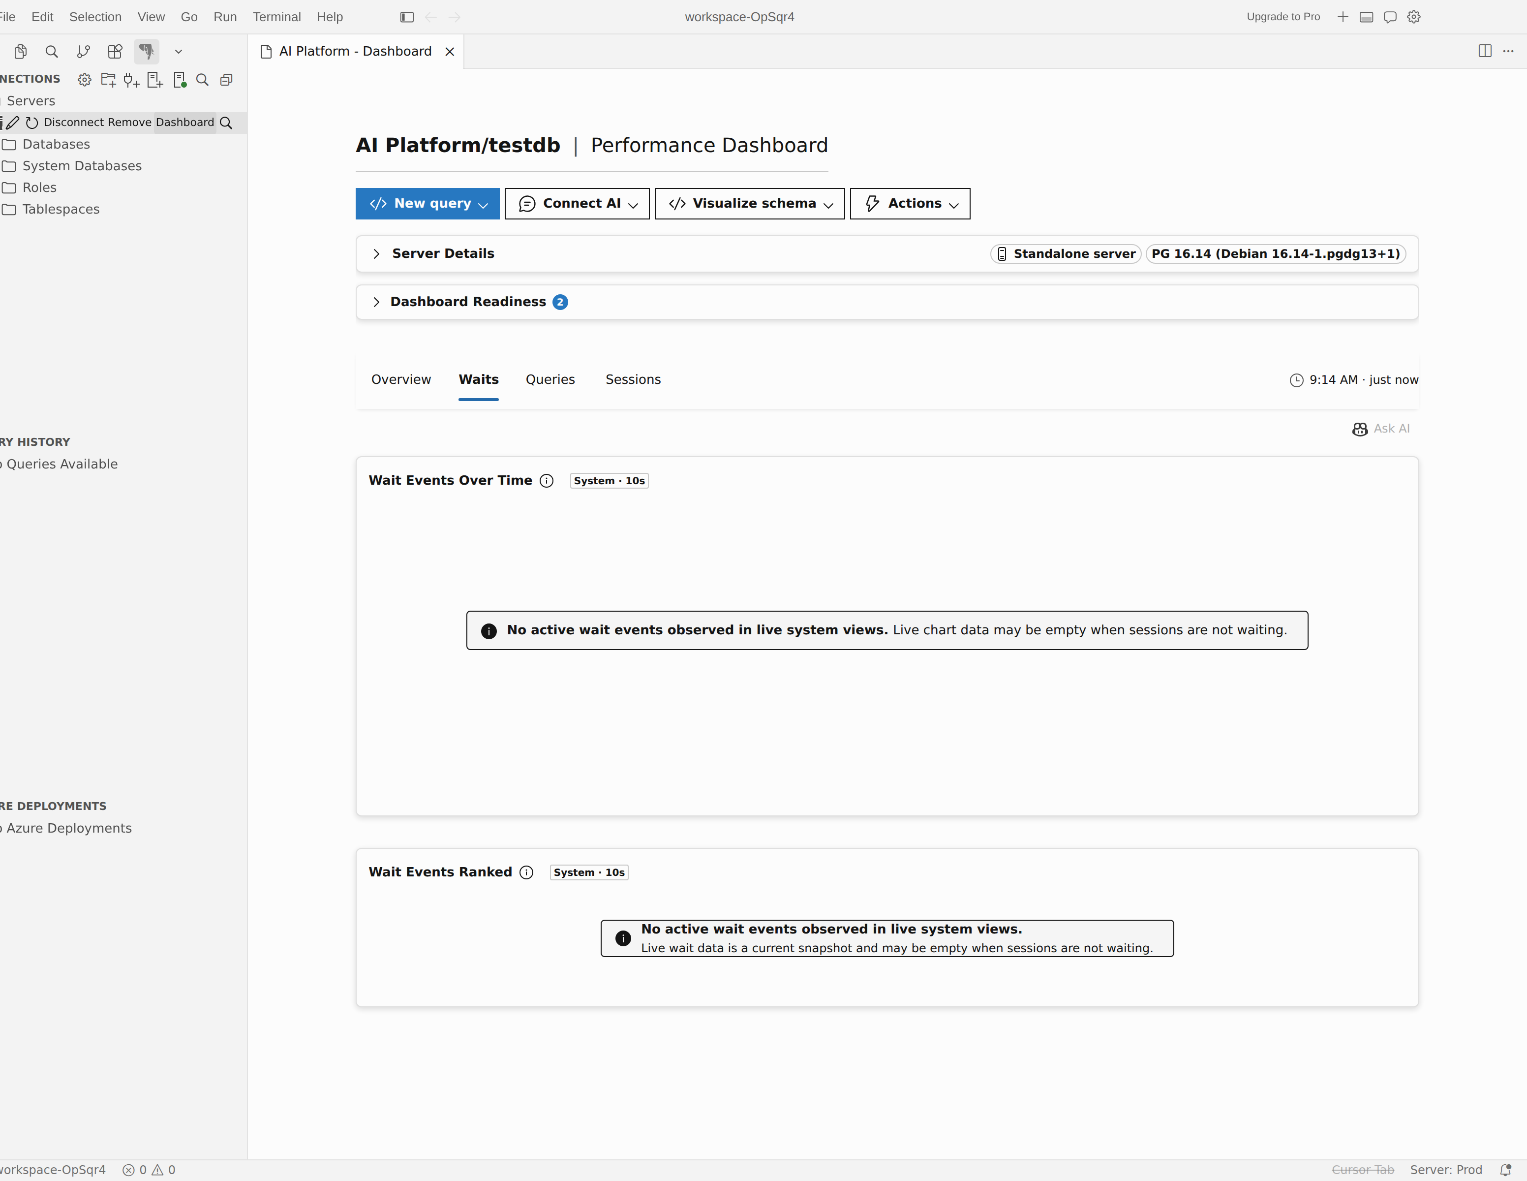Screen dimensions: 1527x1181
Task: Open the Run menu
Action: coord(225,17)
